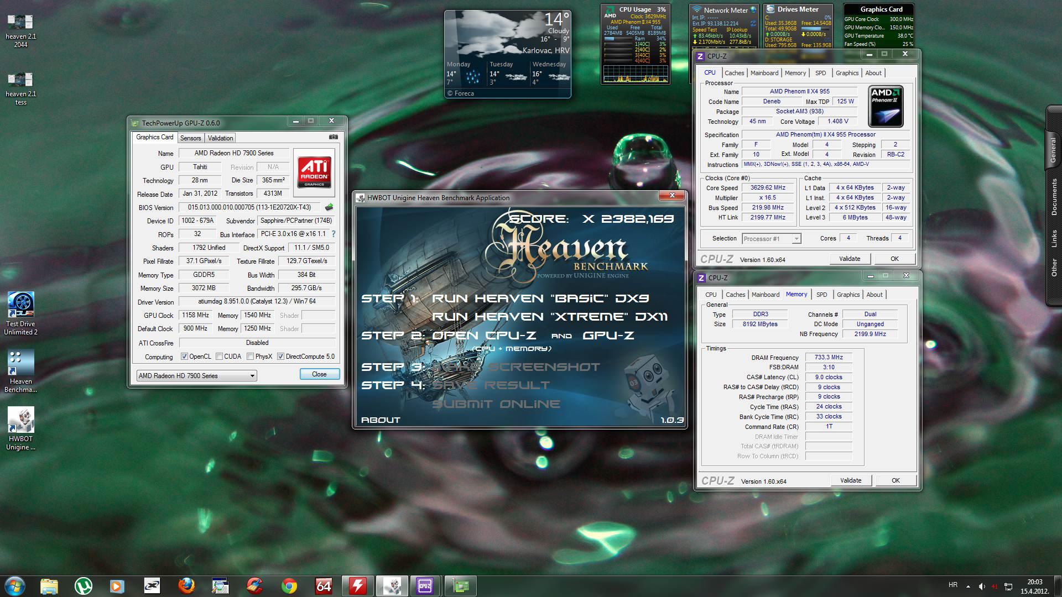Screen dimensions: 1062x597
Task: Toggle the PhysX checkbox in GPU-Z
Action: [x=251, y=357]
